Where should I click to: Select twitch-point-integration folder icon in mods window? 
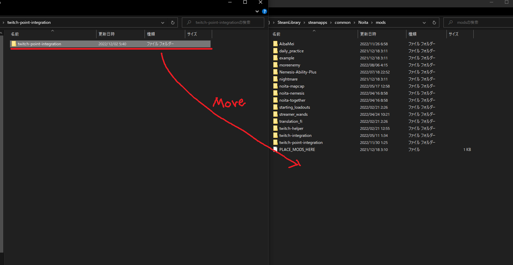pos(275,142)
